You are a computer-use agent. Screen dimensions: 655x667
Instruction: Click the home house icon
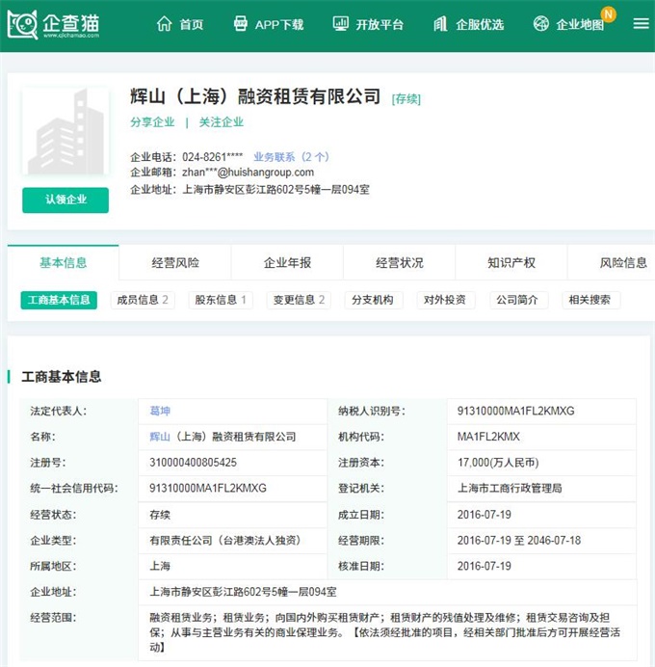(x=164, y=24)
